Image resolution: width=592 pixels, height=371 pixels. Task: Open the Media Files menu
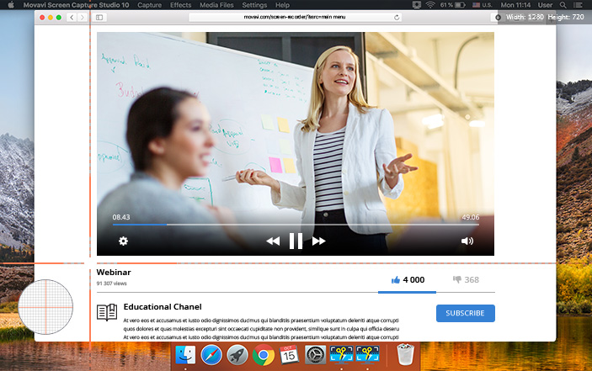click(216, 5)
